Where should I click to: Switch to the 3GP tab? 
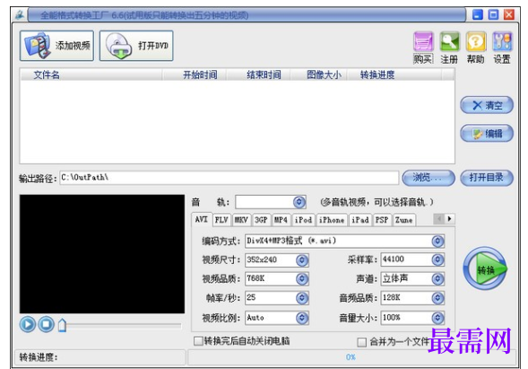261,220
